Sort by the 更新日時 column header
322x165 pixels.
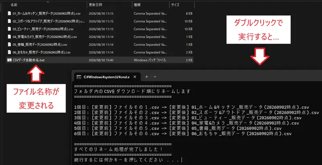click(95, 5)
